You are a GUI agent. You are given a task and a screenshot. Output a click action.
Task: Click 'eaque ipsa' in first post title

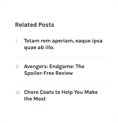(x=89, y=41)
